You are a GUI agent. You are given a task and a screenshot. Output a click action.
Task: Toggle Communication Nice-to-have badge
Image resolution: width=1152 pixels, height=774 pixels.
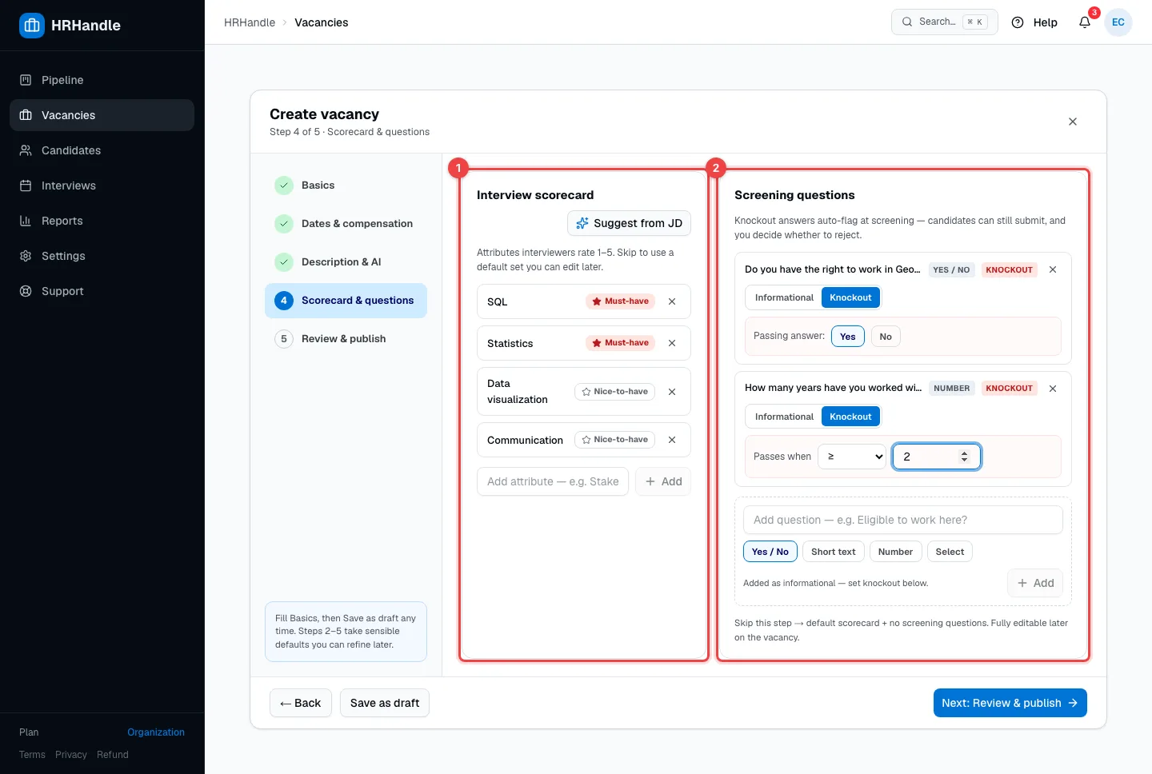coord(615,440)
